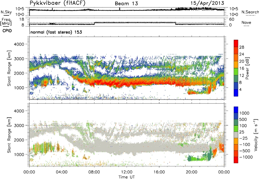Screen dimensions: 259x179
Task: Click the Power [dB] colorbar title
Action: (247, 68)
